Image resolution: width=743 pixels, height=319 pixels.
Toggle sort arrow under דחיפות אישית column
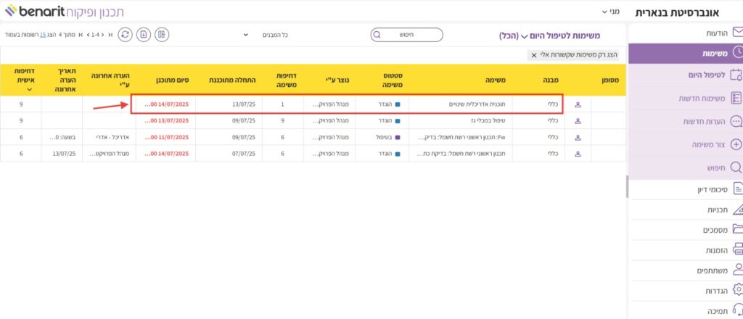pos(29,91)
